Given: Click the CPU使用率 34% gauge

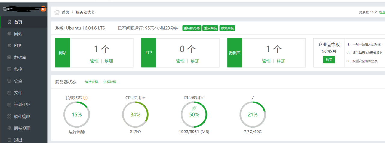Looking at the screenshot, I should coord(135,114).
